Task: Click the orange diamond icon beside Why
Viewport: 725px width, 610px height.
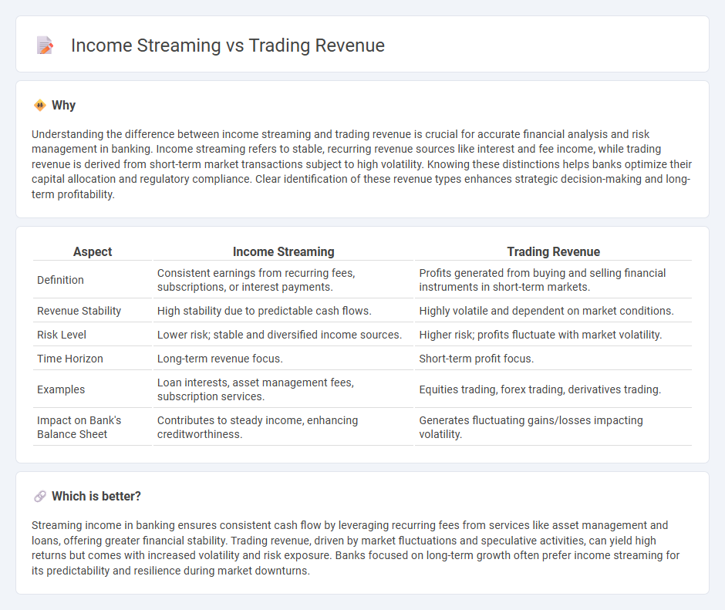Action: click(x=40, y=106)
